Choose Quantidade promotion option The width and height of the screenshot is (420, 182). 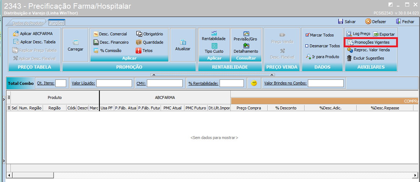pyautogui.click(x=149, y=42)
